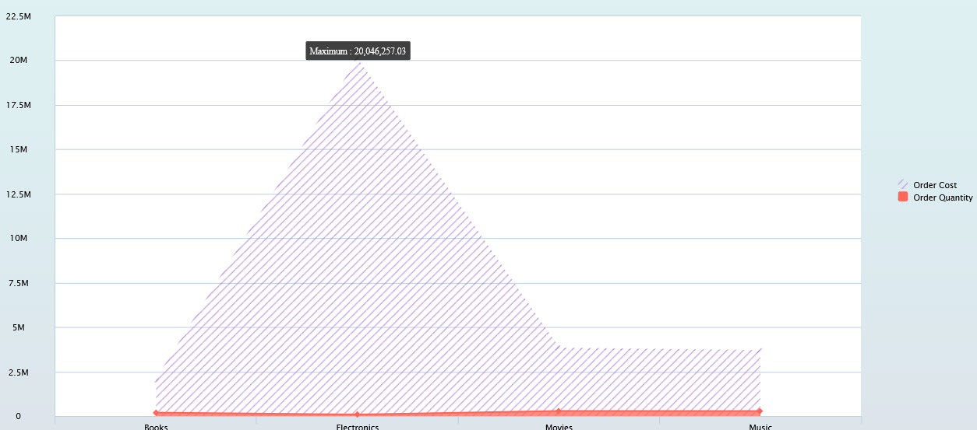This screenshot has width=977, height=430.
Task: Click the Order Quantity marker at Music
Action: pos(760,411)
